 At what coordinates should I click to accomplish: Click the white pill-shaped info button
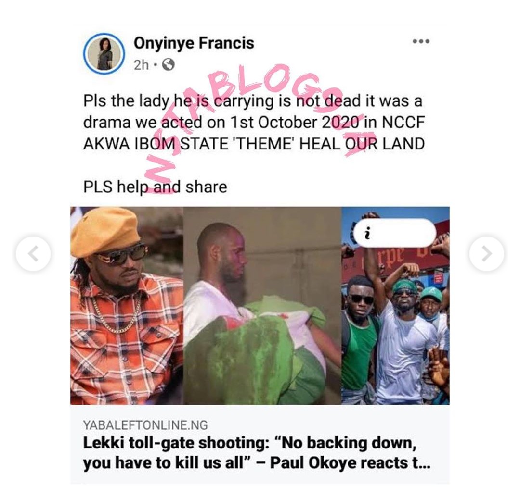pyautogui.click(x=395, y=234)
